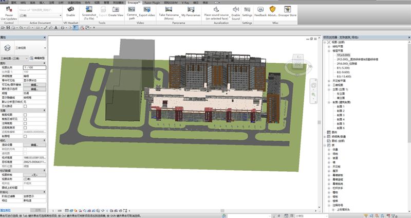This screenshot has width=411, height=218.
Task: Click the 编辑类型 button
Action: click(38, 58)
